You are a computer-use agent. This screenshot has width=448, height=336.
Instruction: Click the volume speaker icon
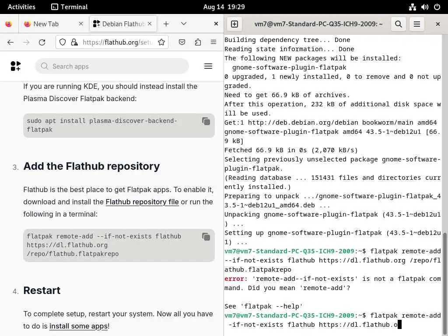[x=424, y=7]
